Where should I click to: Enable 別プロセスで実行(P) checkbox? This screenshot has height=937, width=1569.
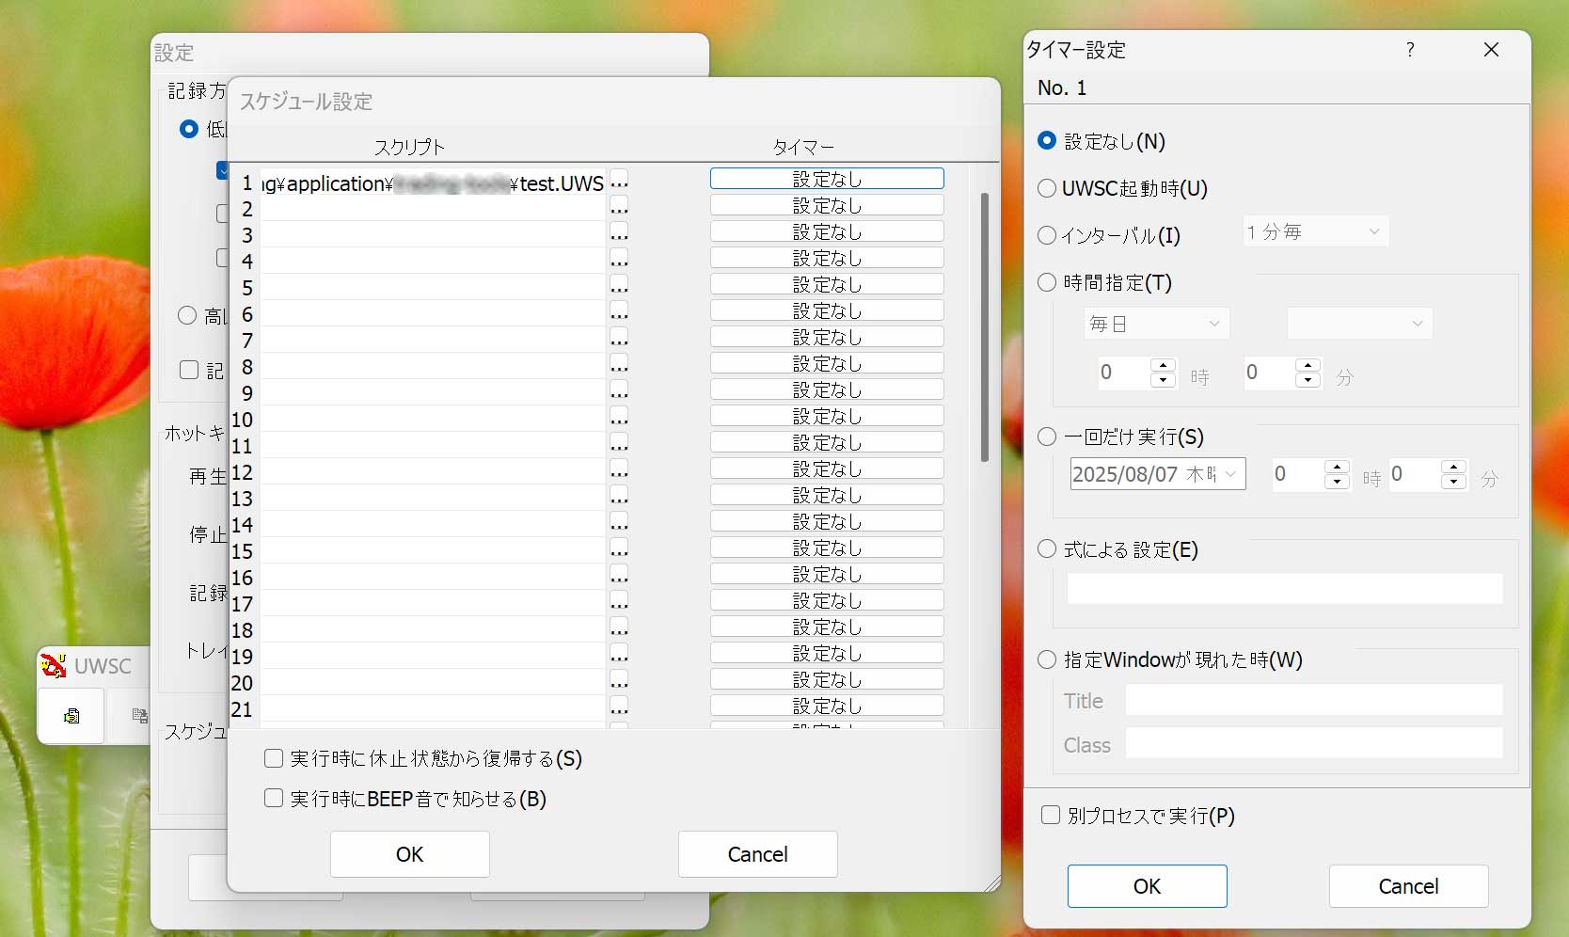click(1051, 815)
